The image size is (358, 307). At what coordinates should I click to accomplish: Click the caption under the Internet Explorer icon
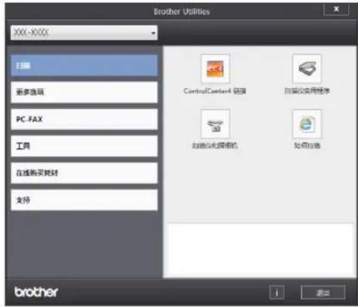click(x=307, y=146)
